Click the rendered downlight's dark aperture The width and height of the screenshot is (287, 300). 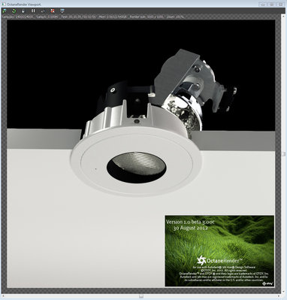coord(136,167)
